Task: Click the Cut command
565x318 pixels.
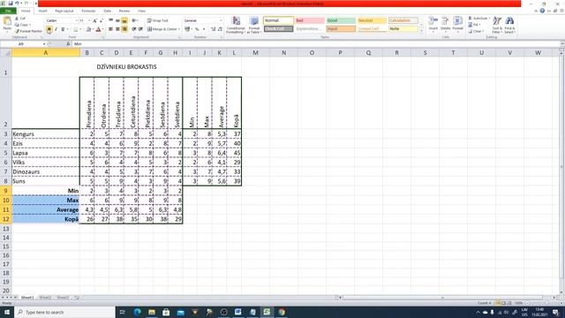Action: click(x=20, y=19)
